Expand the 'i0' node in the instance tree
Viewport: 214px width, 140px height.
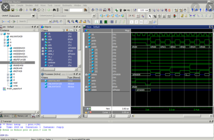[8, 74]
